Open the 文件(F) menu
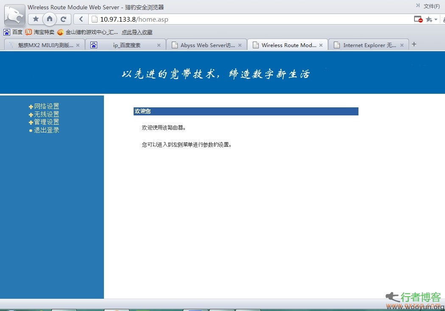The width and height of the screenshot is (445, 311). [431, 6]
